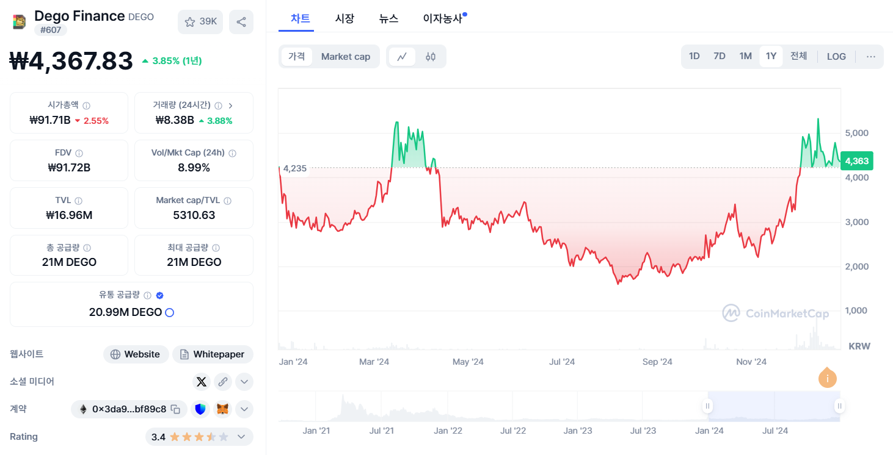Open the share button

(x=241, y=22)
